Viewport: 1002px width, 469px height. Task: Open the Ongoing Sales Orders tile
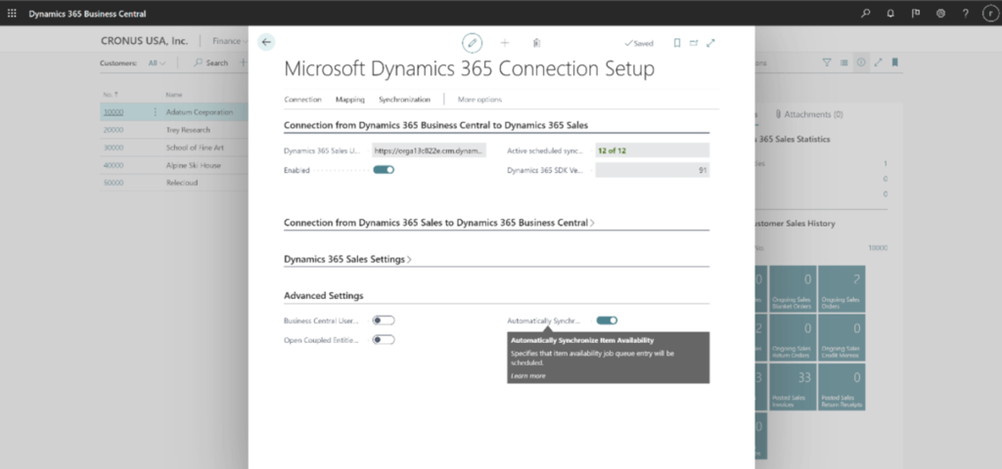842,288
